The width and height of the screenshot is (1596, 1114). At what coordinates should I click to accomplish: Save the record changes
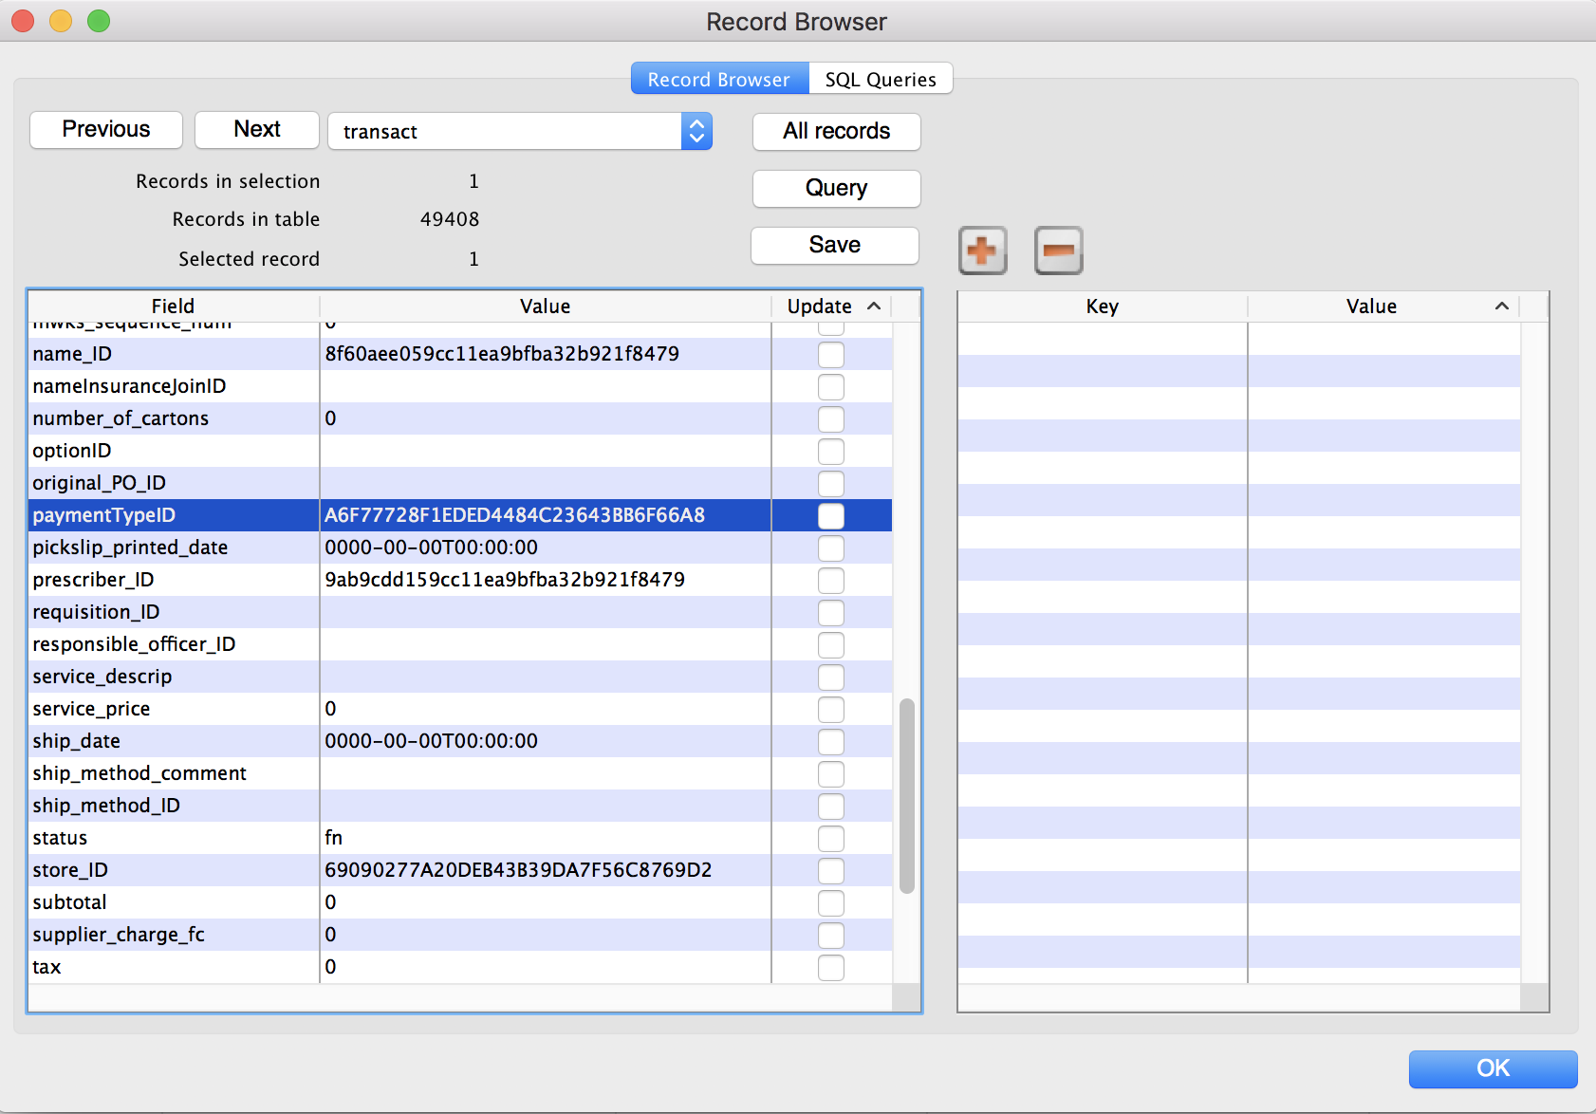[835, 245]
